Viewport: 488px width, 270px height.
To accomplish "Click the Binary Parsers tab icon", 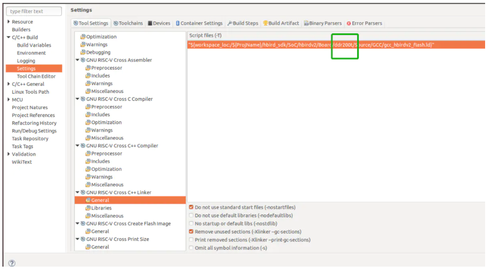I will [306, 23].
